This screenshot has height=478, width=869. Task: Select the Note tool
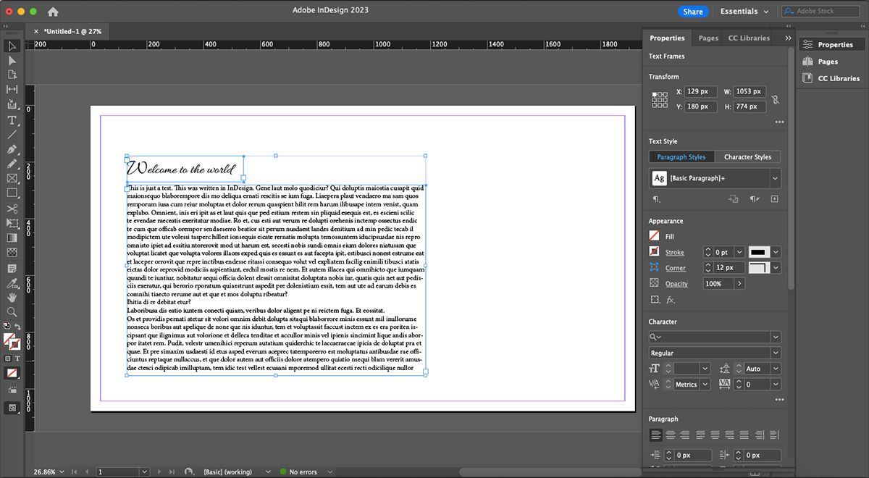click(x=12, y=268)
